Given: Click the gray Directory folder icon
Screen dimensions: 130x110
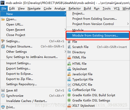Looking at the screenshot, I should point(69,52).
